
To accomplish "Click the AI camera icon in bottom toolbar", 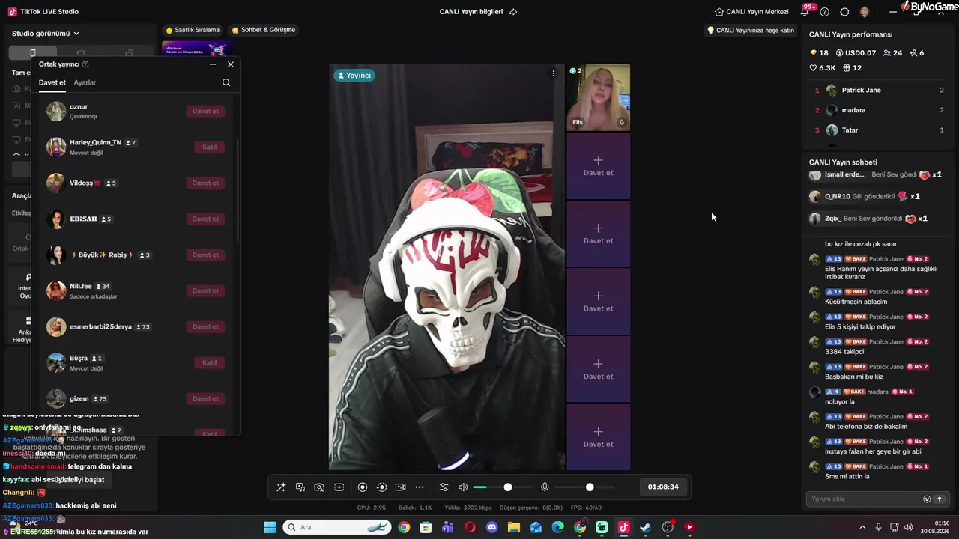I will [319, 487].
